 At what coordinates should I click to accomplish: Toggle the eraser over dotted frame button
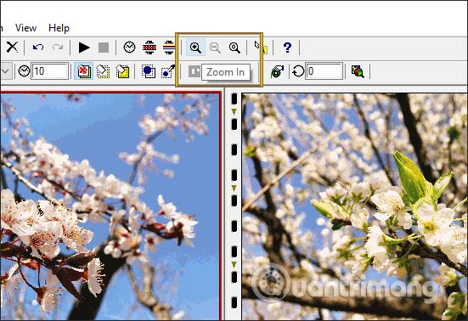click(x=103, y=71)
